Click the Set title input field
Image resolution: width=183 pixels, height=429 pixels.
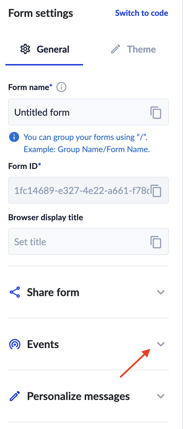click(88, 242)
